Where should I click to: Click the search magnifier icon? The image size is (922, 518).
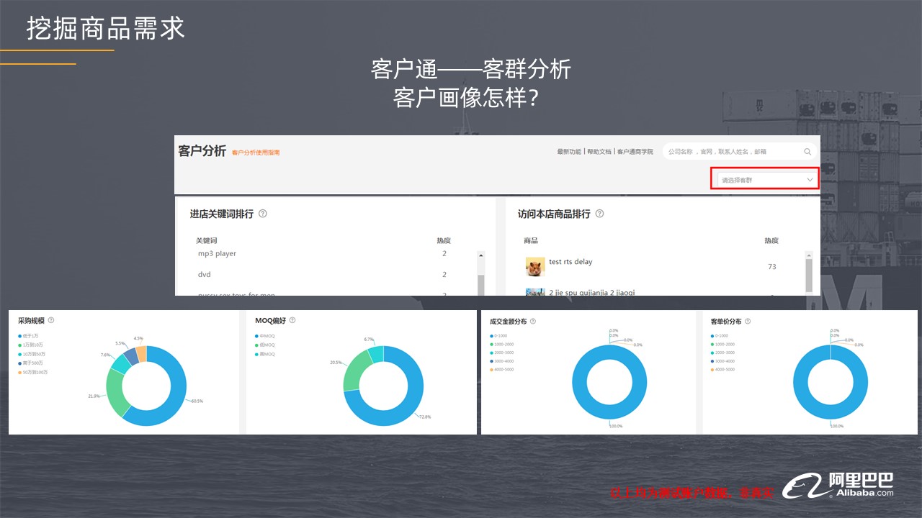point(807,152)
